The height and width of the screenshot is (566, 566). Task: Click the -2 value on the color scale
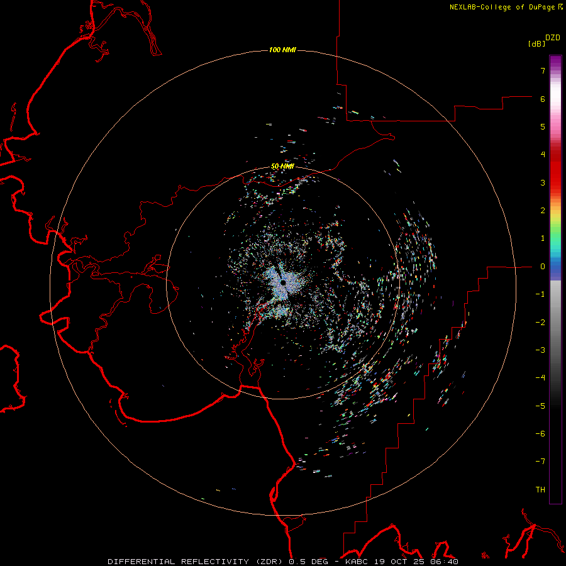(540, 323)
